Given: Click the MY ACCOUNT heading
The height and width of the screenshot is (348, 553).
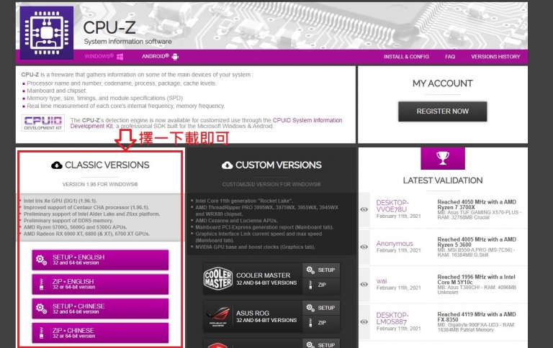Looking at the screenshot, I should 443,83.
